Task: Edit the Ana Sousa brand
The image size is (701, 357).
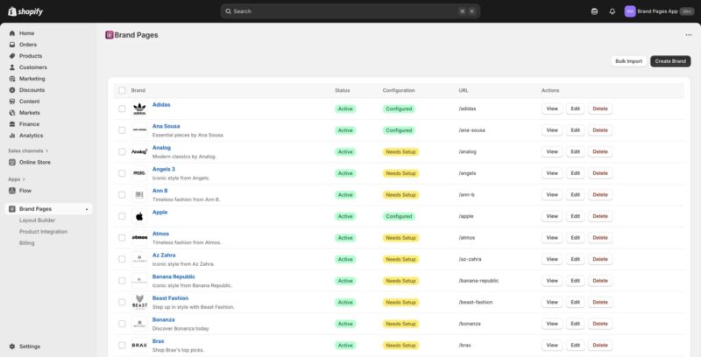Action: tap(576, 130)
